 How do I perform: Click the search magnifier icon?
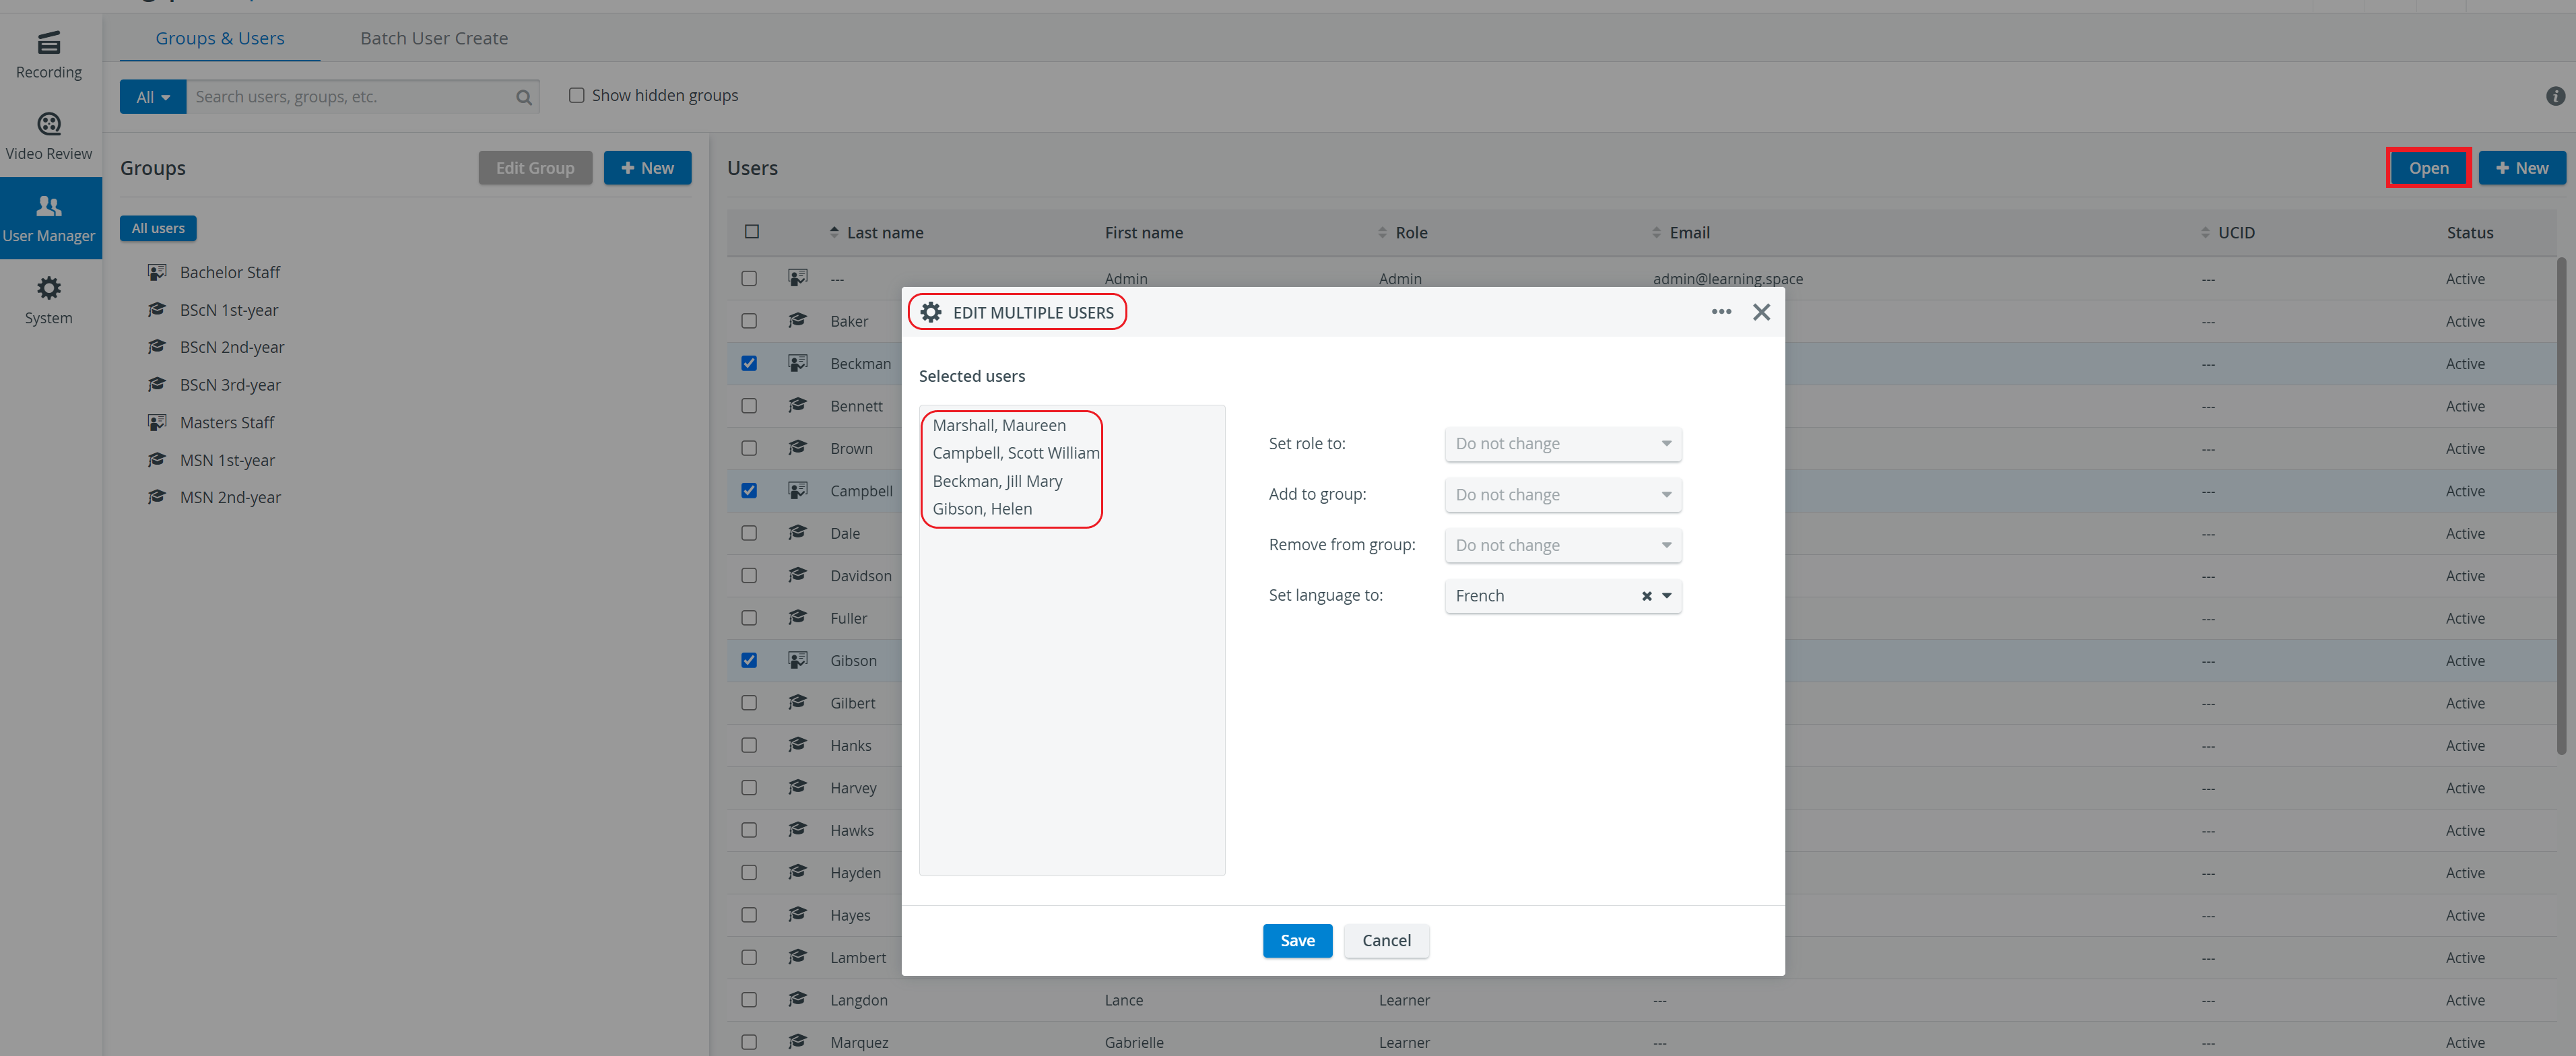tap(523, 97)
